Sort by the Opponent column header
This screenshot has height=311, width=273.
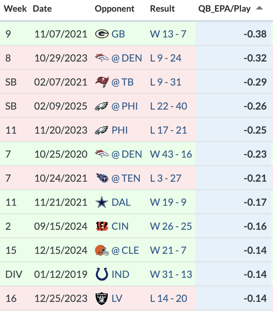coord(114,9)
